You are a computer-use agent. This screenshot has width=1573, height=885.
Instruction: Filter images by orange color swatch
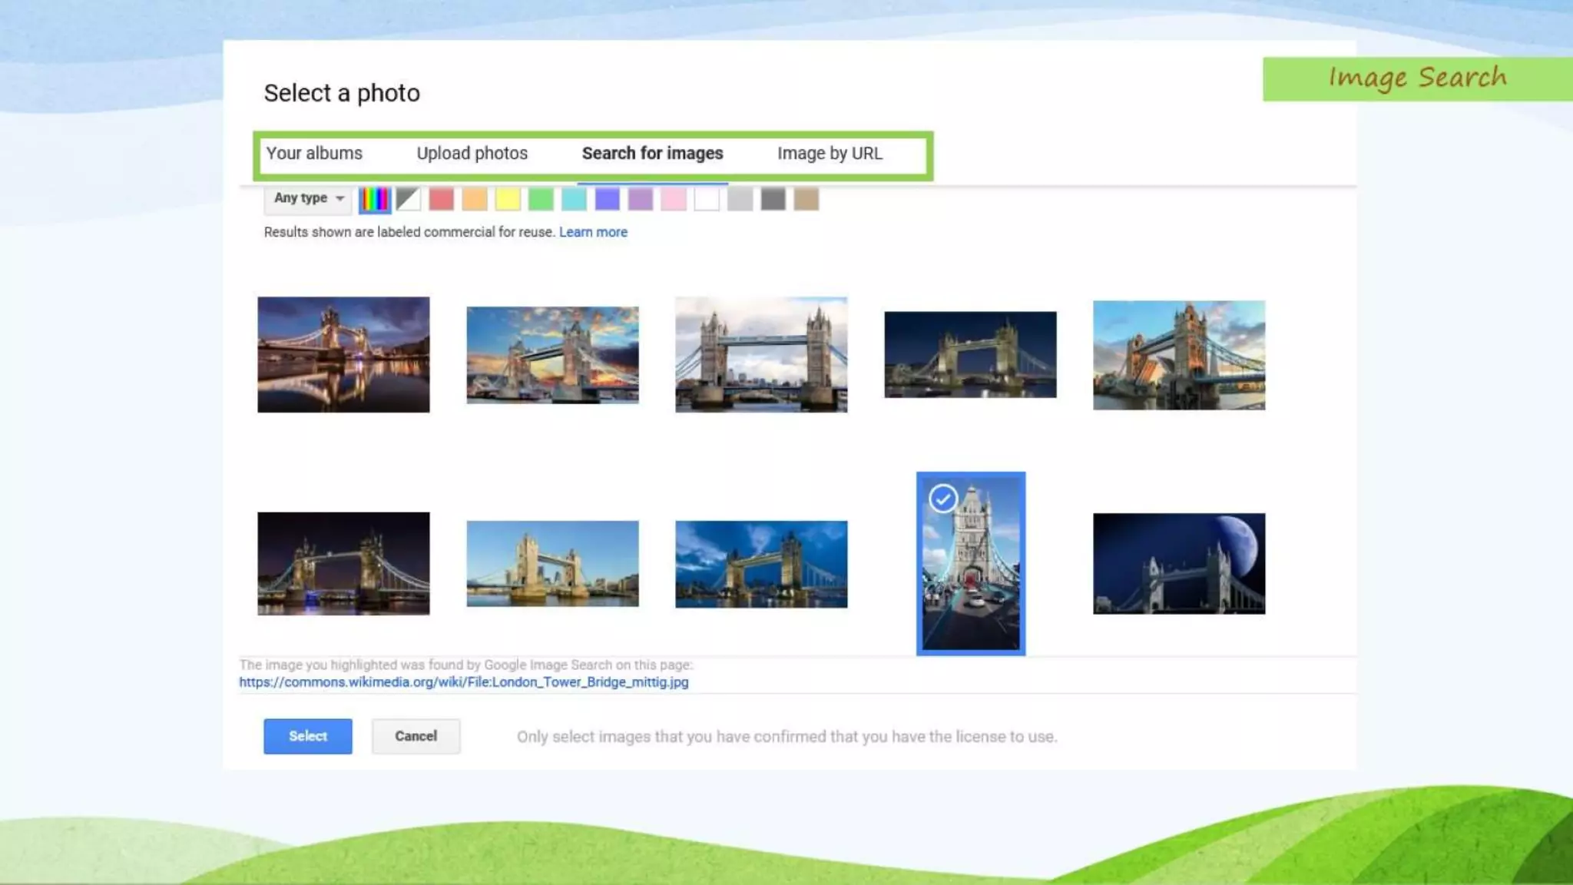[475, 200]
